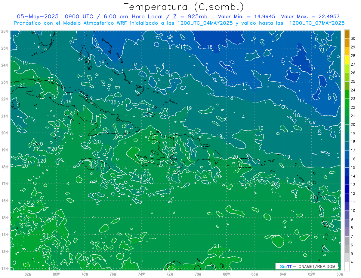This screenshot has height=278, width=361.
Task: Select the date text "05-May-2025"
Action: (x=38, y=16)
